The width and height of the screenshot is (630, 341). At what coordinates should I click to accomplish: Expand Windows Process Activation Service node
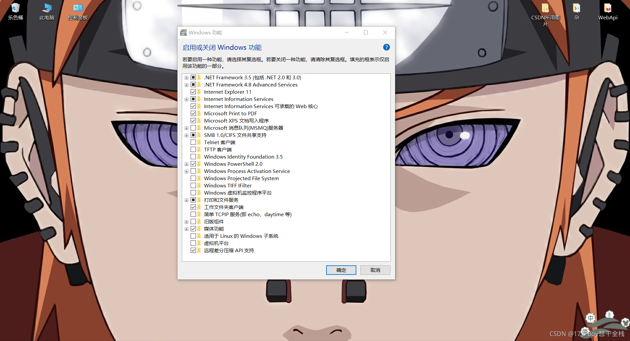click(186, 171)
